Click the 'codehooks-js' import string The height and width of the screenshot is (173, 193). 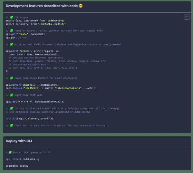(x=56, y=21)
